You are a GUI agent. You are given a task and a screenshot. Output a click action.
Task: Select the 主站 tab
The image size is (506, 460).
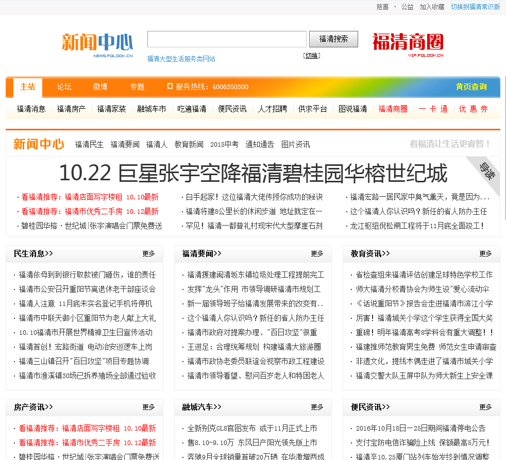click(x=27, y=87)
